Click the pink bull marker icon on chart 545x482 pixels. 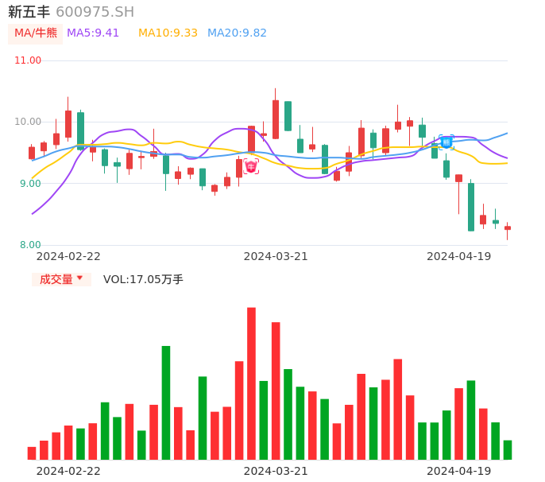(251, 166)
